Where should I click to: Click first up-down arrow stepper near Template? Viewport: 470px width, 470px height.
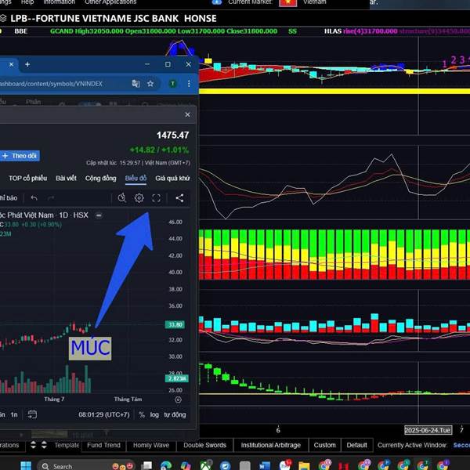[33, 445]
